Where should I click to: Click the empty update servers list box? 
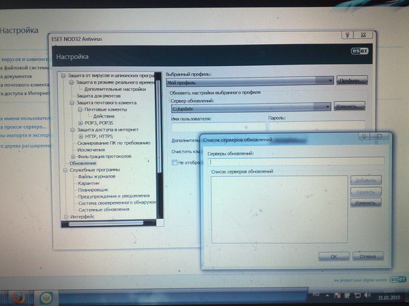tap(279, 209)
